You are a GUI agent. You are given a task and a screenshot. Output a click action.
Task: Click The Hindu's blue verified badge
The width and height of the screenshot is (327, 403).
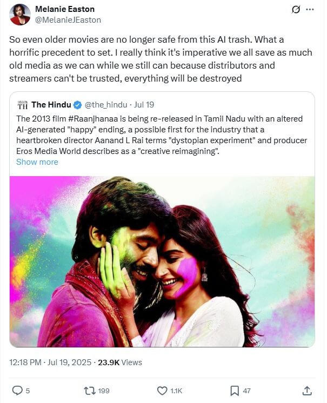77,105
